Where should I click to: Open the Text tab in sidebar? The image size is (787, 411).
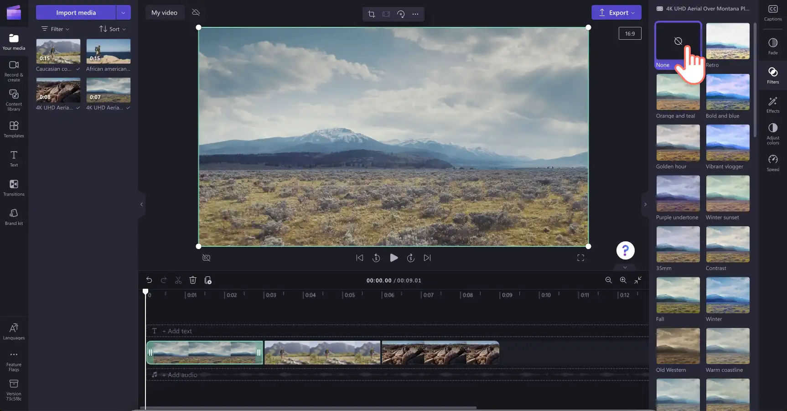click(x=14, y=158)
